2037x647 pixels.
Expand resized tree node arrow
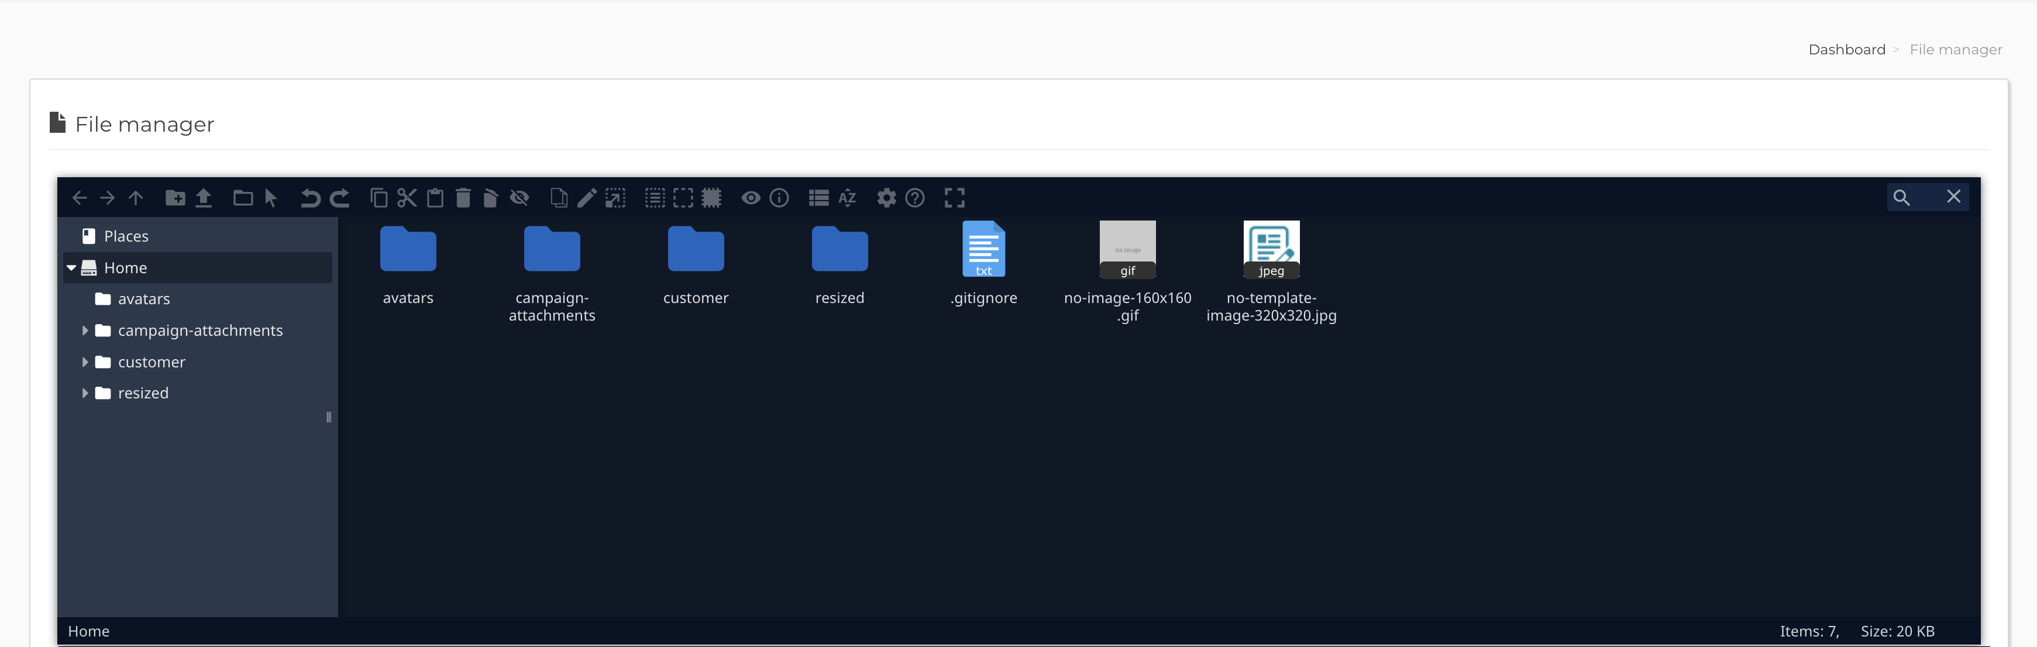[85, 393]
